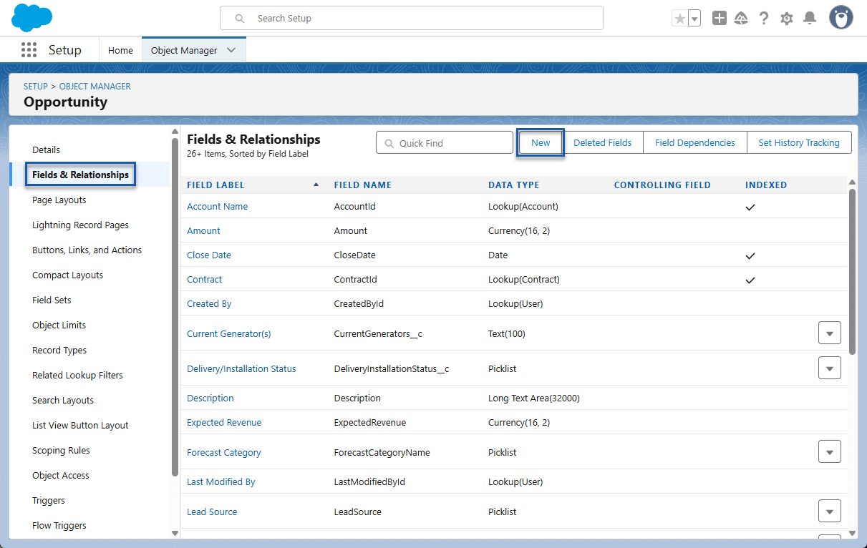Screen dimensions: 867x548
Task: Open the Account Name field link
Action: pyautogui.click(x=217, y=206)
